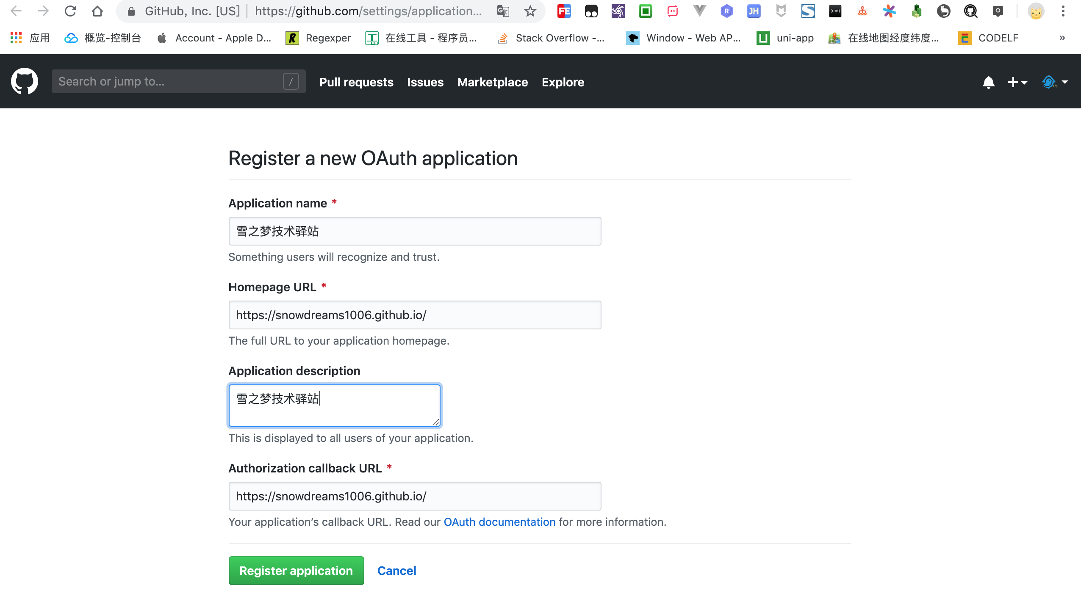Click the Homepage URL input field

pyautogui.click(x=414, y=315)
